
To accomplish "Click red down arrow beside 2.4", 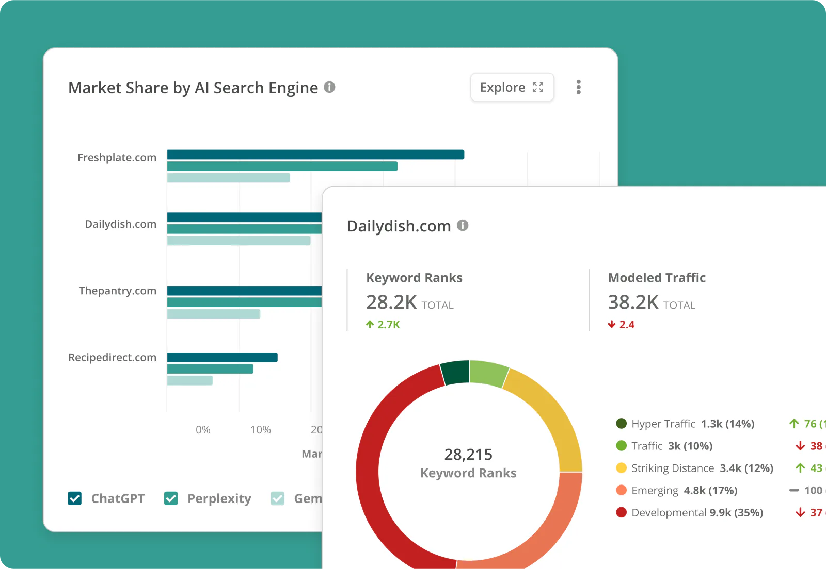I will (x=612, y=324).
